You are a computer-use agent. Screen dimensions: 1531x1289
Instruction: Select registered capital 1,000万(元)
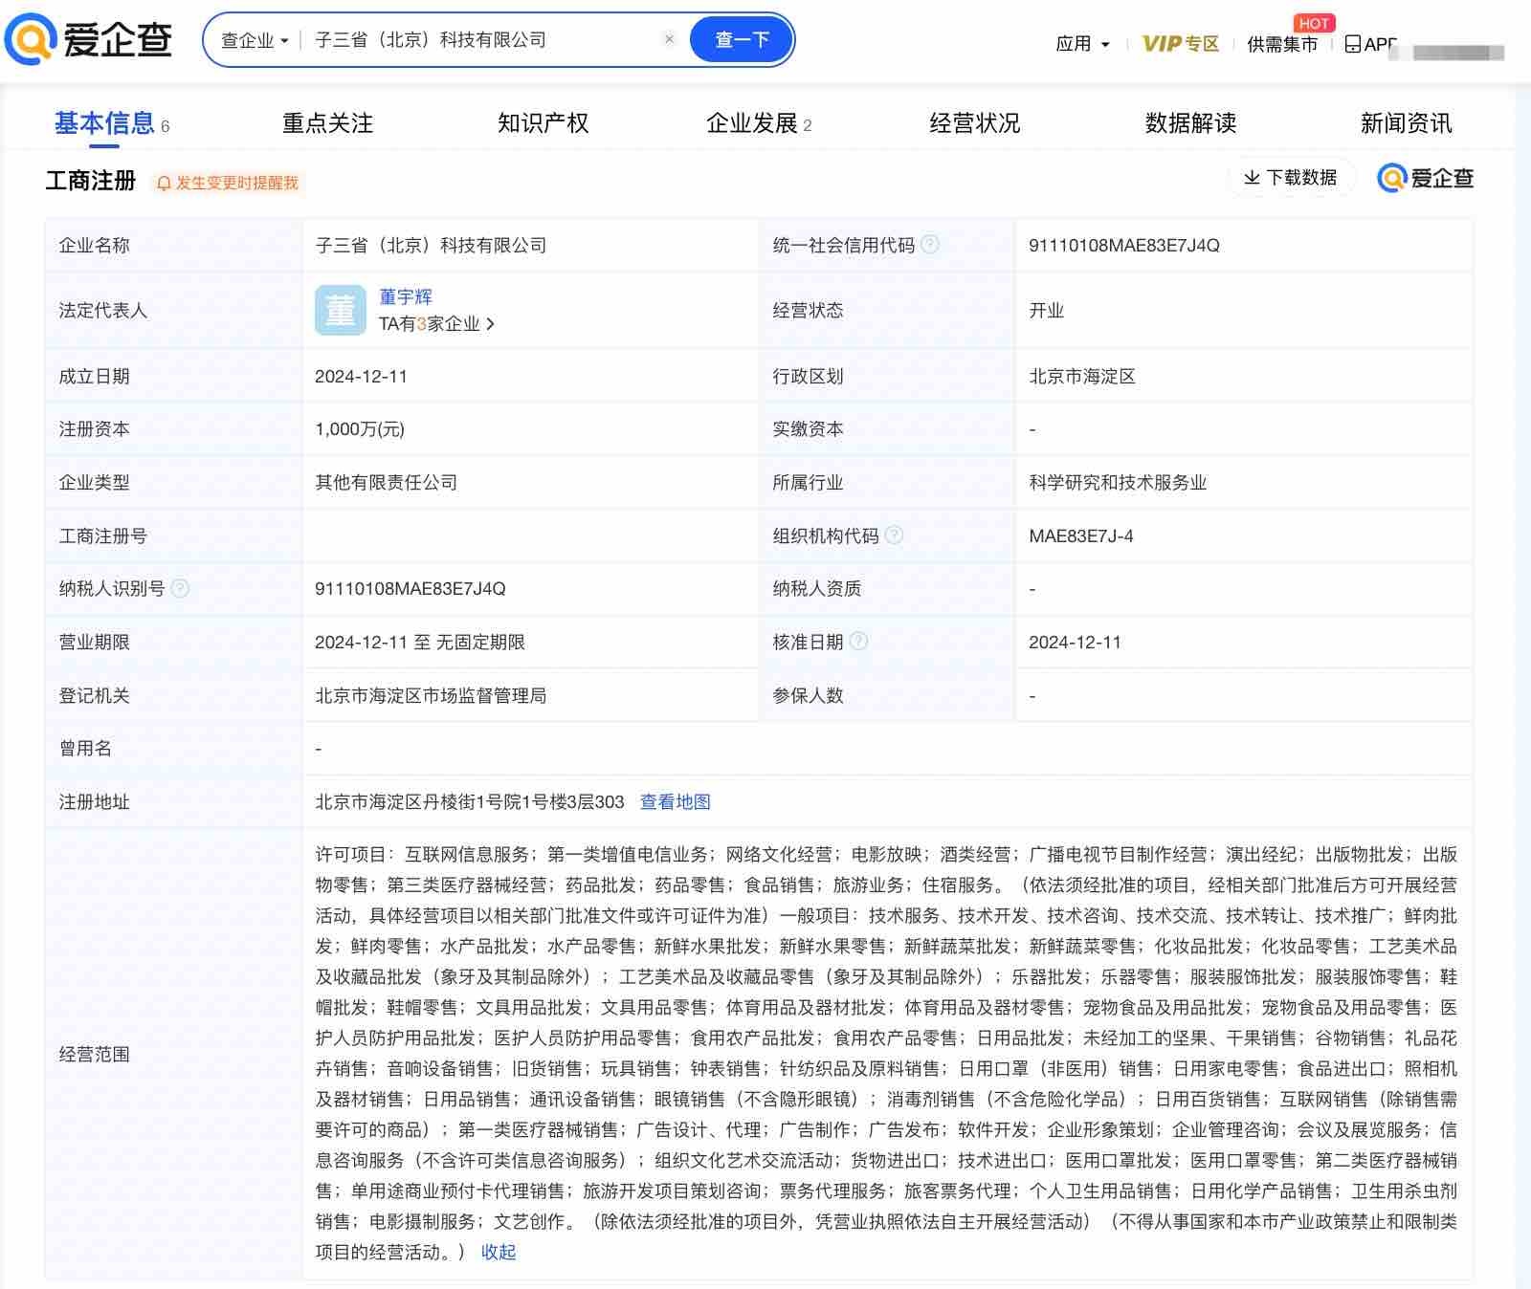[x=360, y=429]
